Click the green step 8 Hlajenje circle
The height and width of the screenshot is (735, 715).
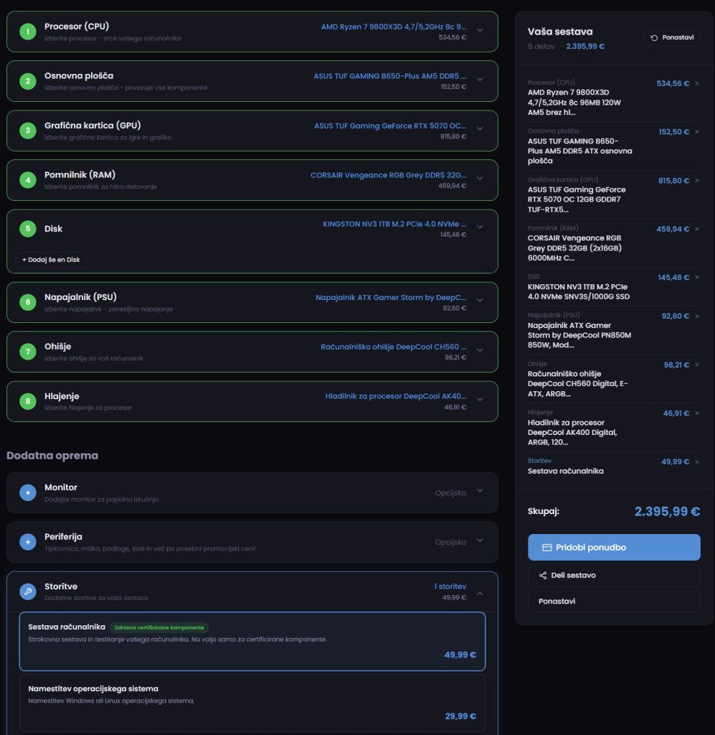click(28, 401)
